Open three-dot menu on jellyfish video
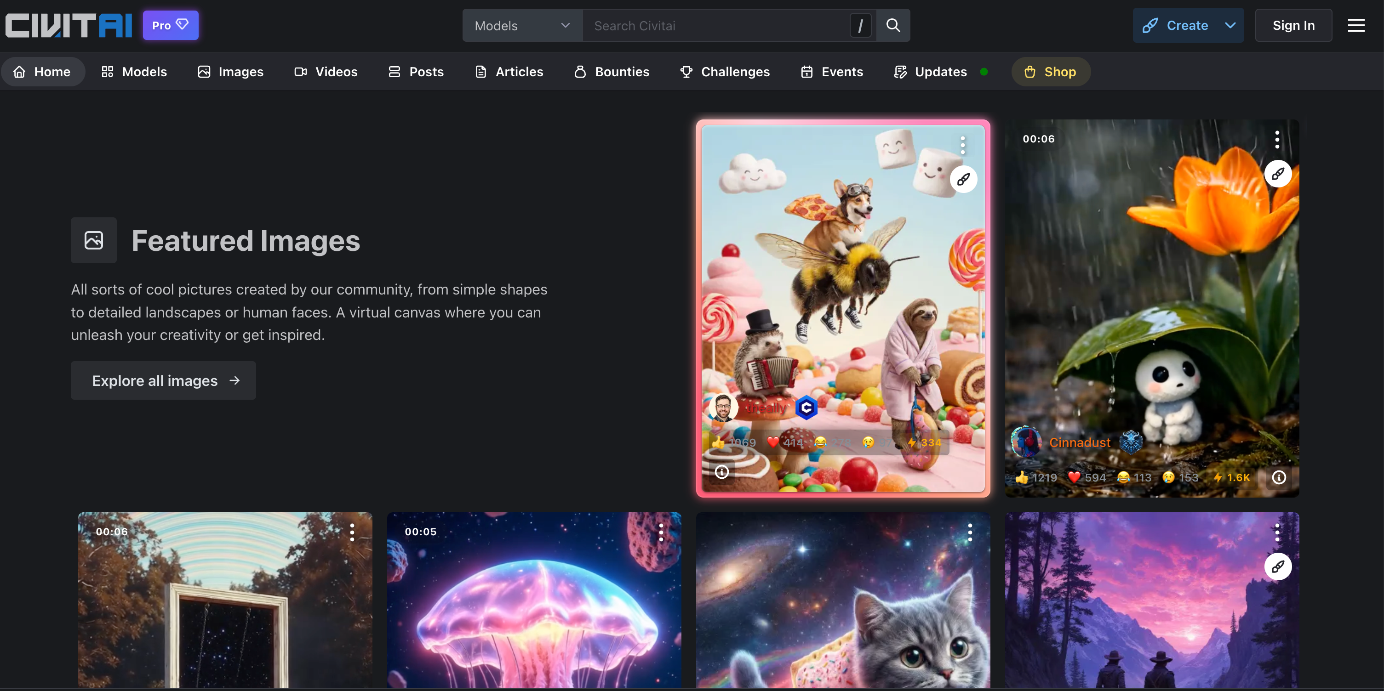The height and width of the screenshot is (691, 1384). click(661, 532)
